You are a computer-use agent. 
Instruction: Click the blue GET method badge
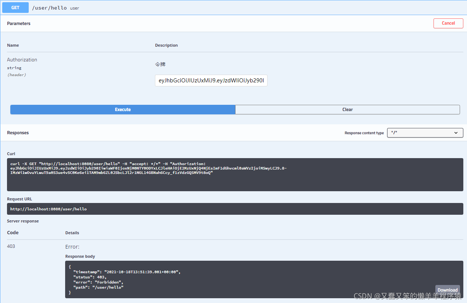pos(15,7)
